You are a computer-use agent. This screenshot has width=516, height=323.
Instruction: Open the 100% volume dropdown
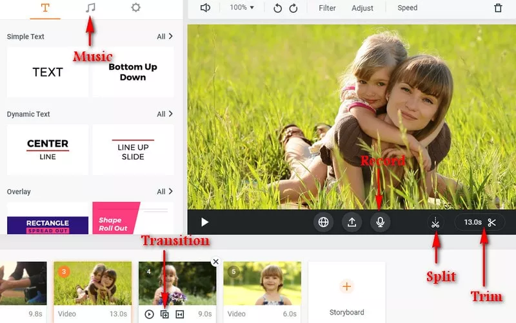pos(242,8)
